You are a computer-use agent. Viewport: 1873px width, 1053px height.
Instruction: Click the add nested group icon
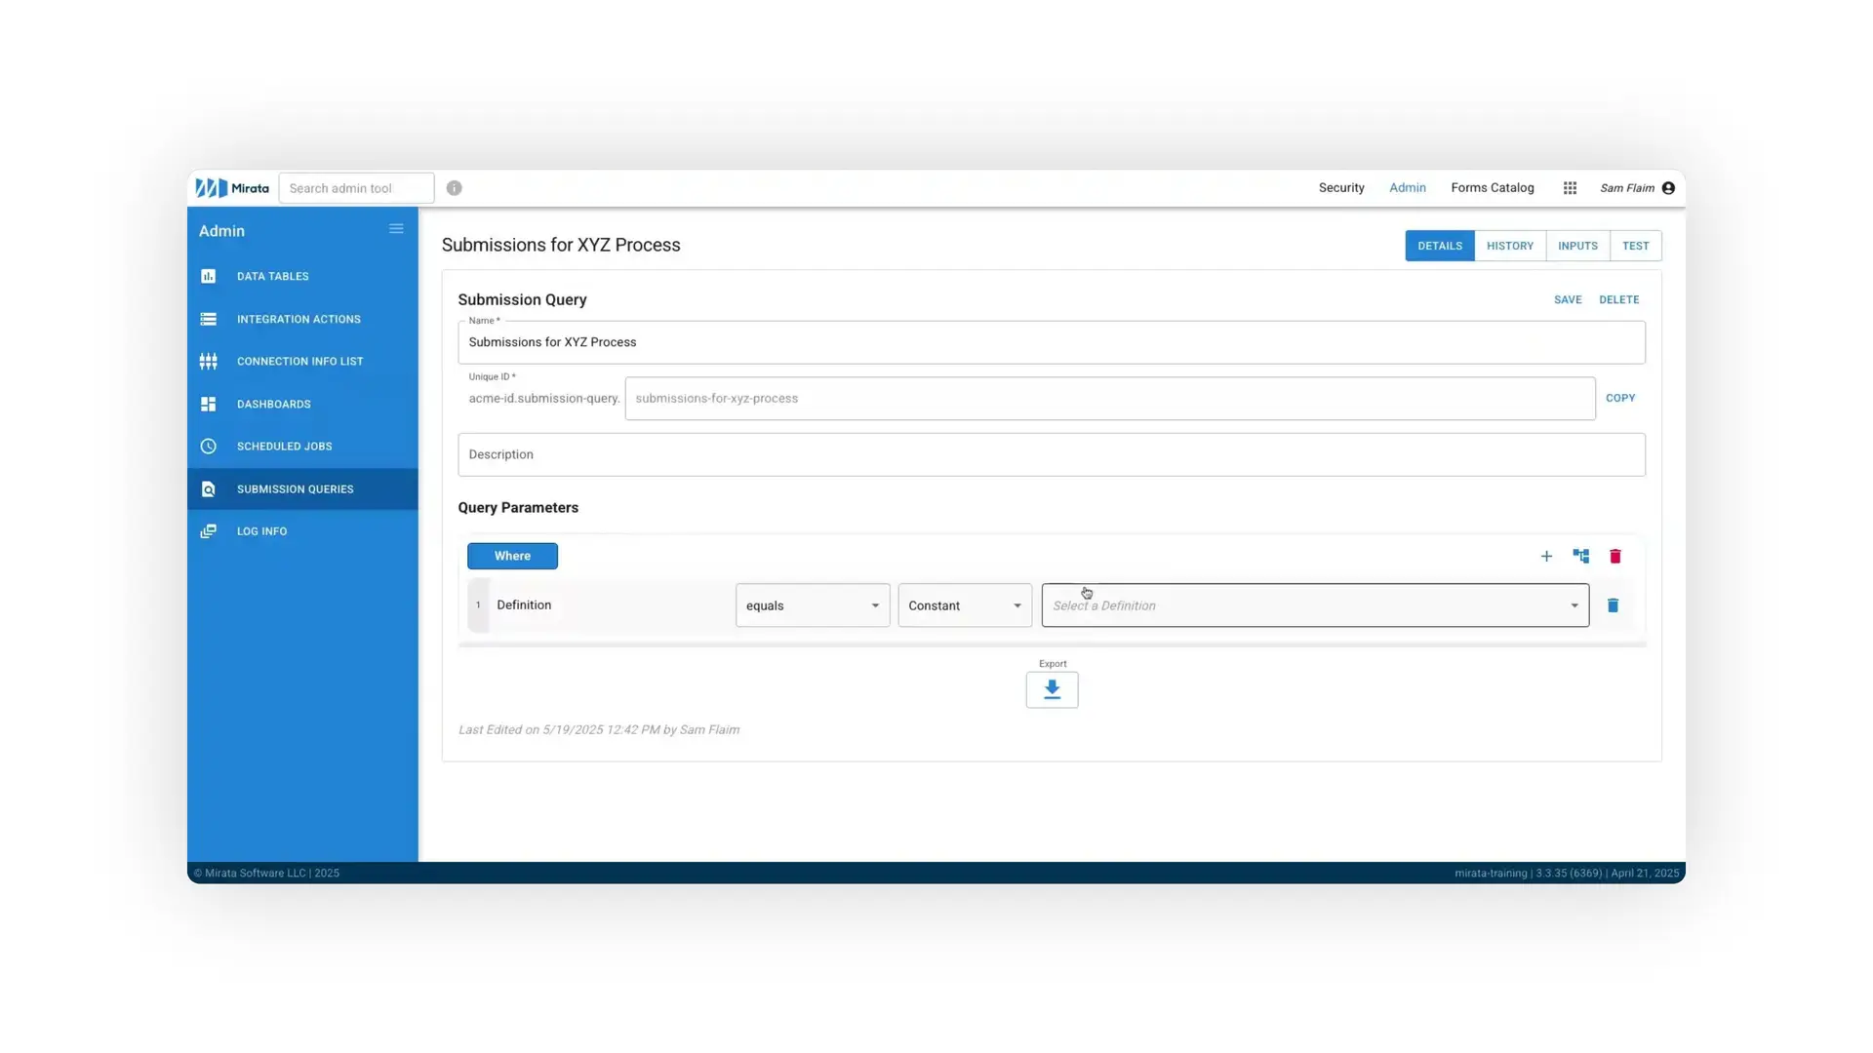point(1580,556)
